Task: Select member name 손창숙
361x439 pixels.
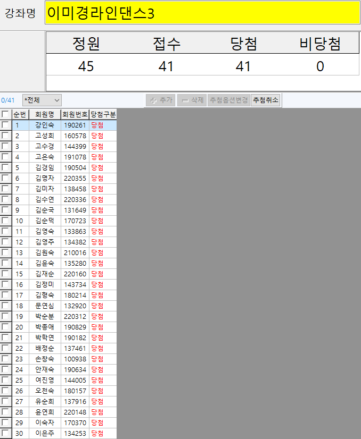Action: [x=45, y=359]
